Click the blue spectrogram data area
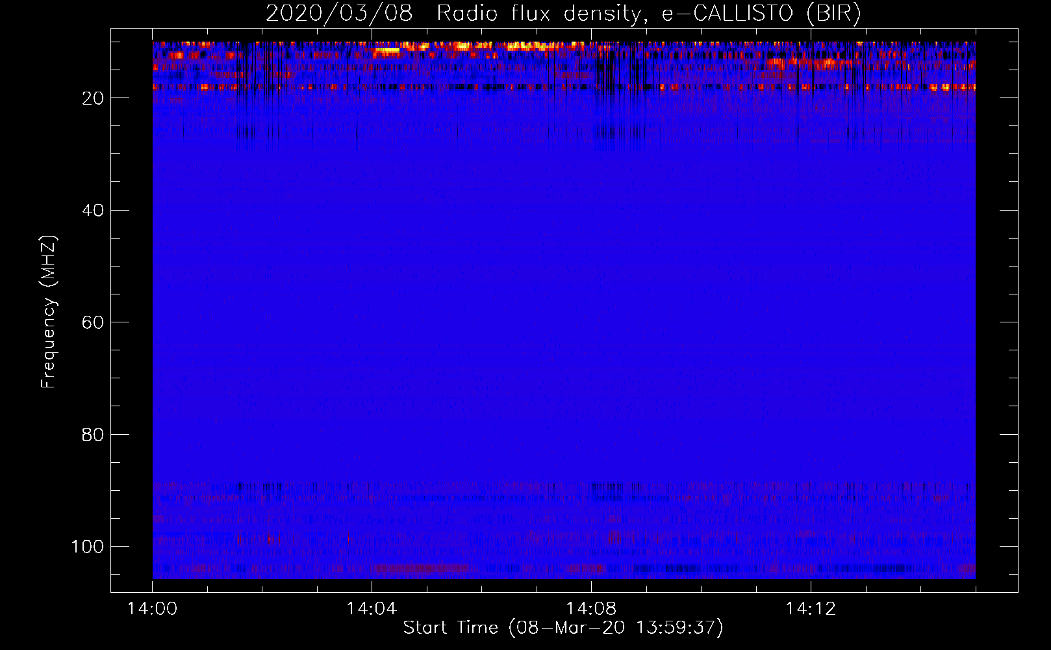The image size is (1051, 650). [564, 310]
